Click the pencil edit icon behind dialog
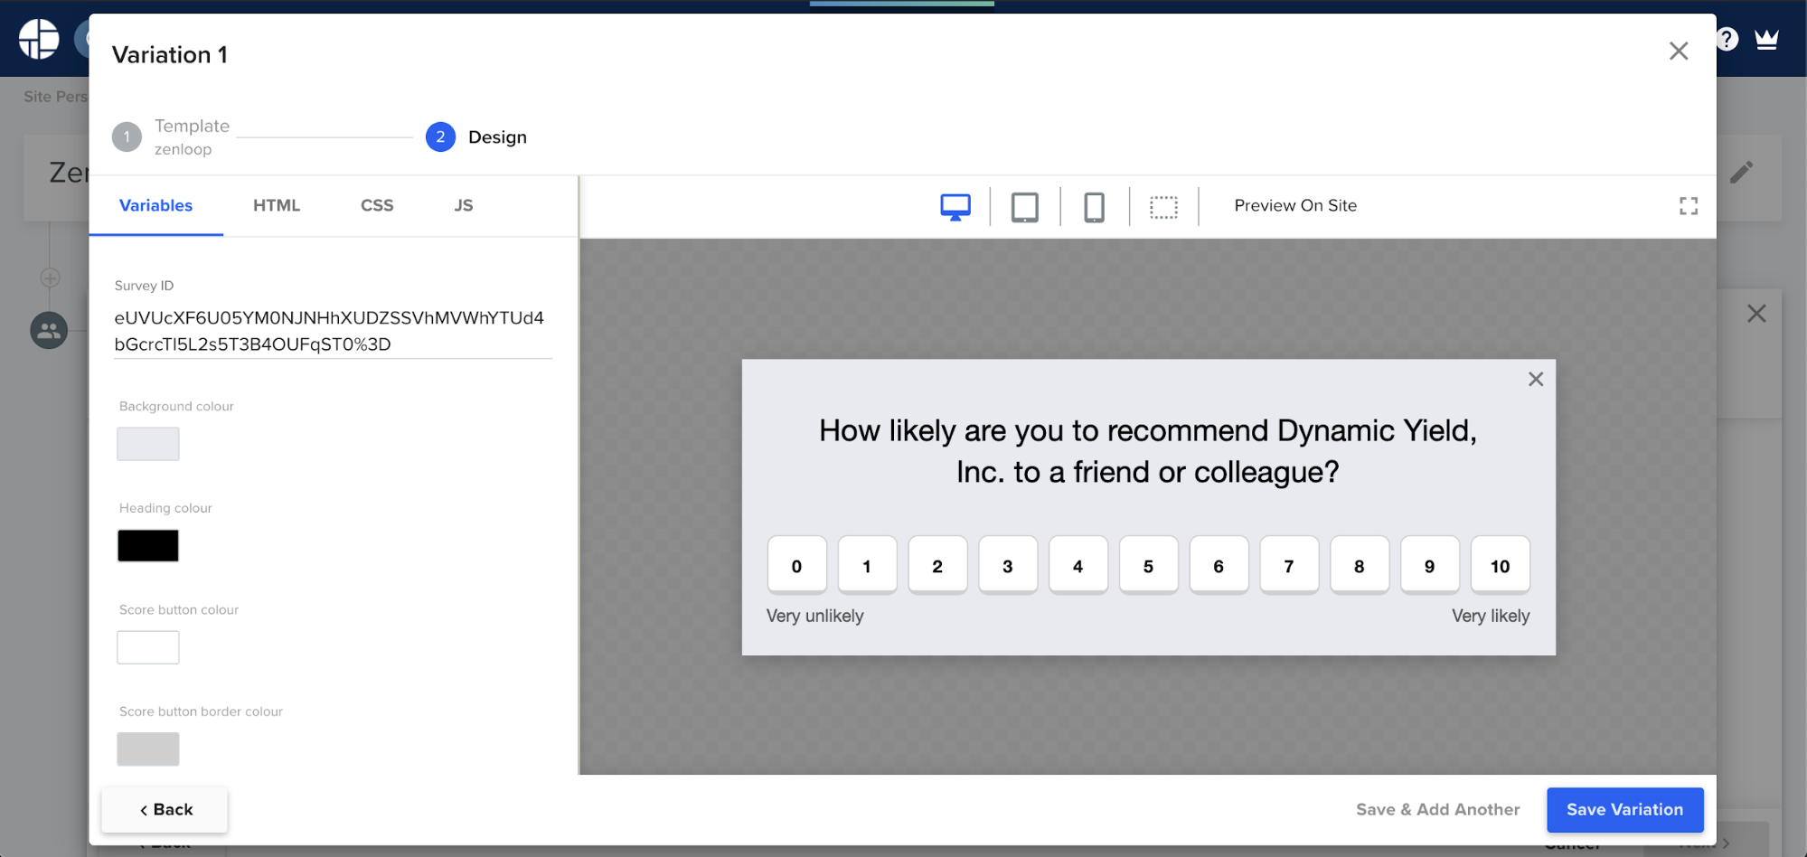 click(1741, 172)
